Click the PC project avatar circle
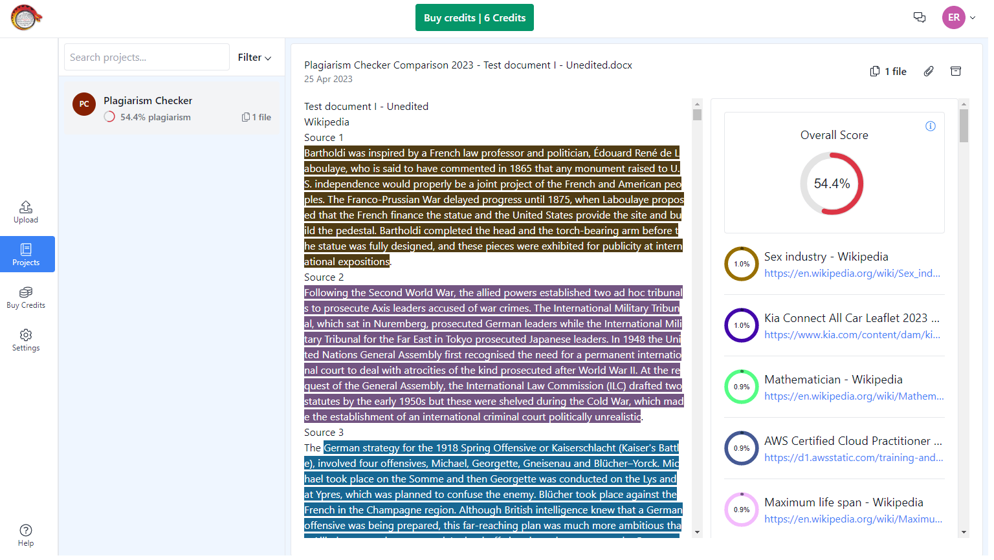Screen dimensions: 994x560 84,104
